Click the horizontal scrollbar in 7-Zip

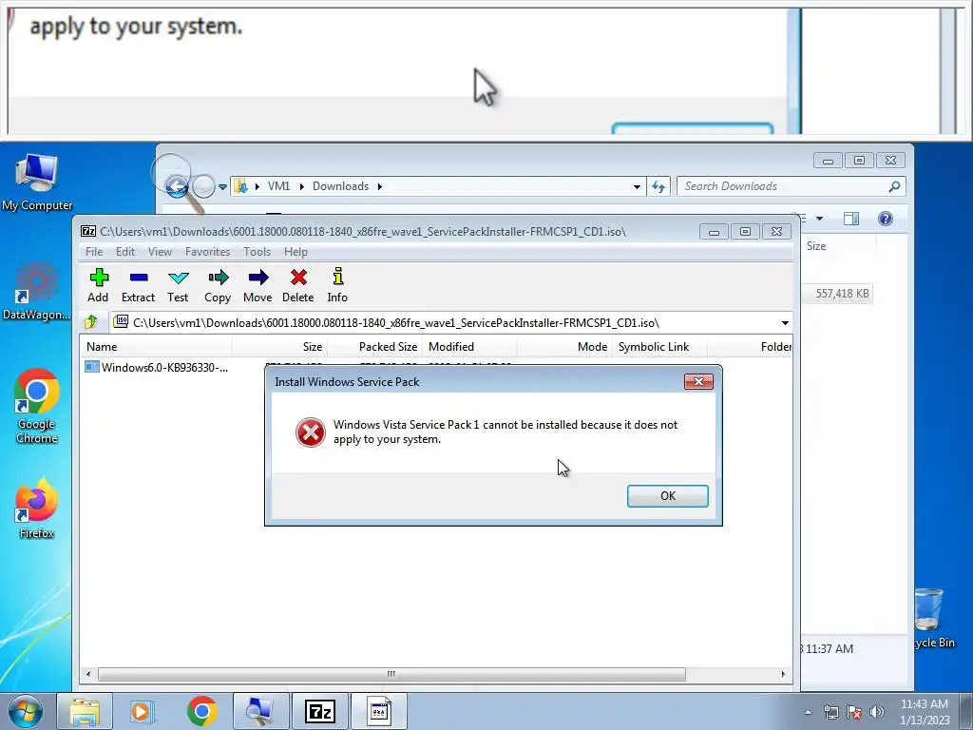pos(391,674)
